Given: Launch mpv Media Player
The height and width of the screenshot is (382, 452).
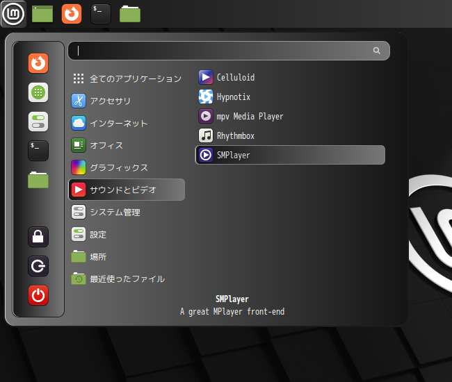Looking at the screenshot, I should coord(290,116).
